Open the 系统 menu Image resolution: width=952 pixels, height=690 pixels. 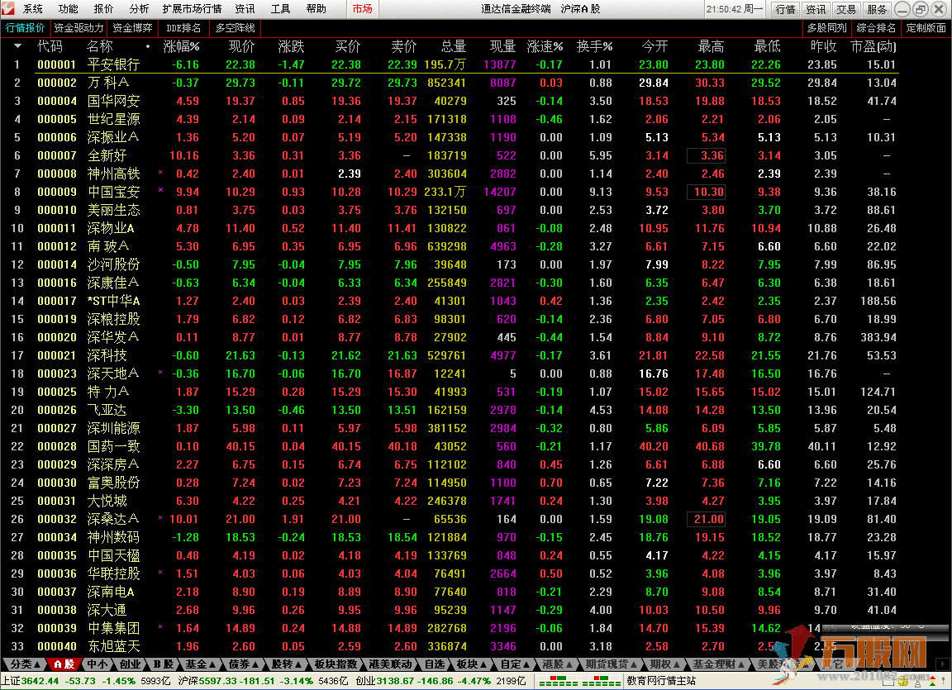[x=33, y=8]
